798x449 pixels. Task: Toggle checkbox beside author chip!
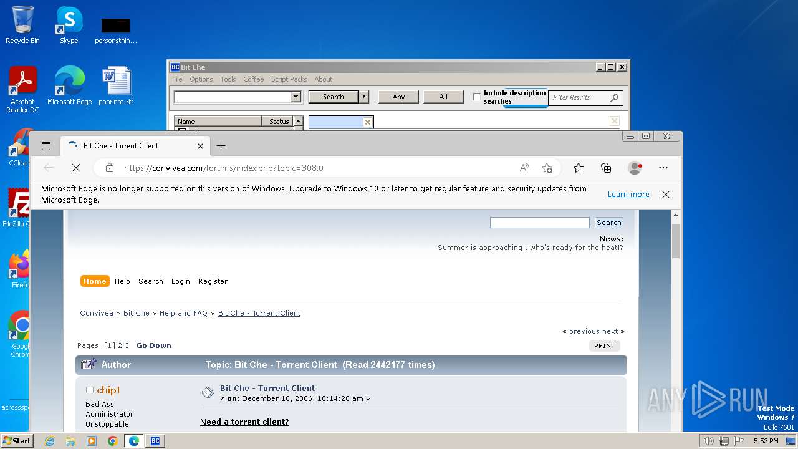pyautogui.click(x=90, y=390)
